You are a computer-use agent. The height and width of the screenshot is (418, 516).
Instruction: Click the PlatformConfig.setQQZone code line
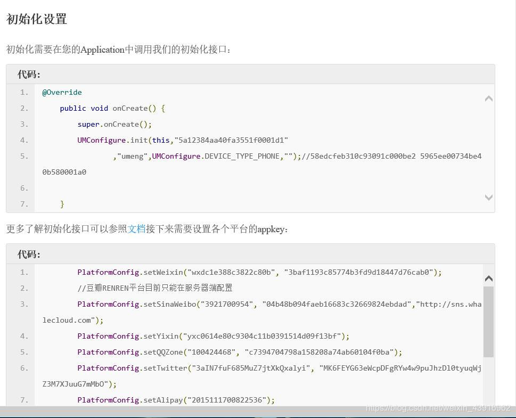(240, 352)
